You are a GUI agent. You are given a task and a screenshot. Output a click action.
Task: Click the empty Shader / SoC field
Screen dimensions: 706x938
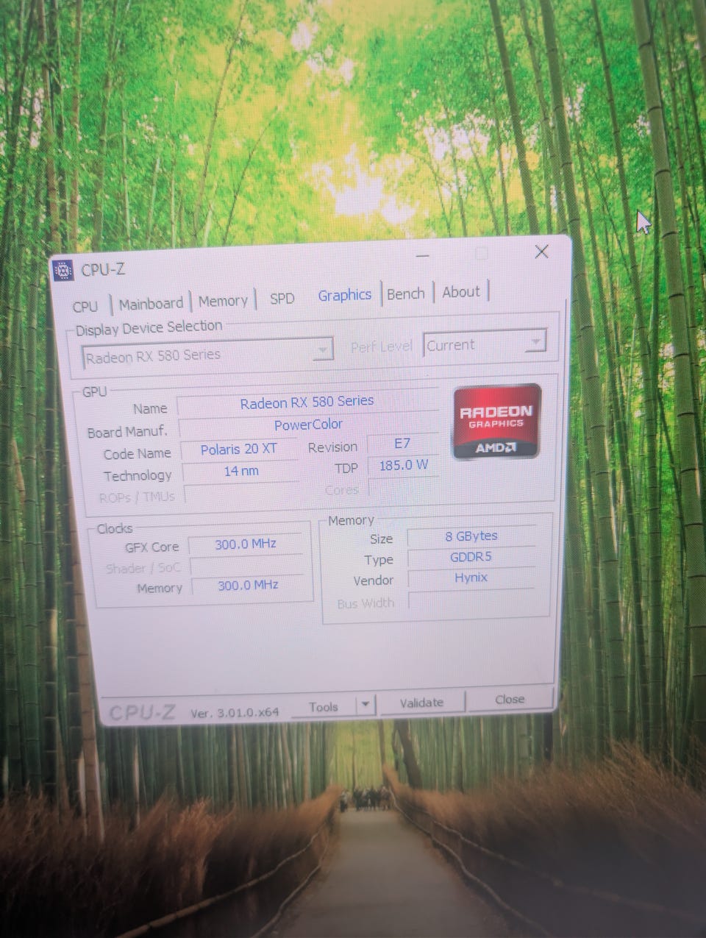[246, 565]
